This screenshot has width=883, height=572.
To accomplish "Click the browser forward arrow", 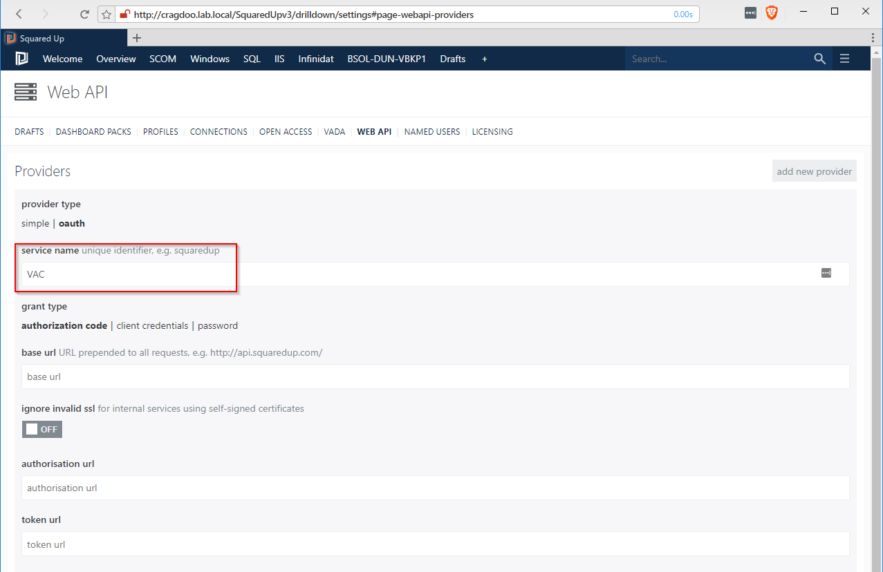I will [x=45, y=14].
